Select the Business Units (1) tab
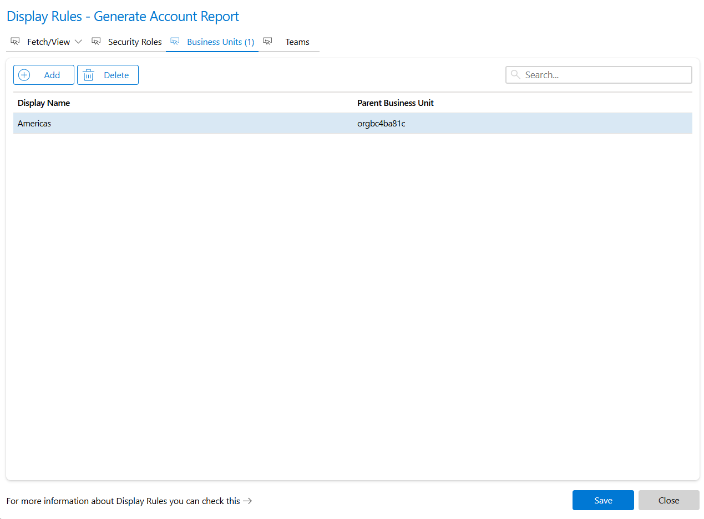Screen dimensions: 704x519 coord(220,42)
